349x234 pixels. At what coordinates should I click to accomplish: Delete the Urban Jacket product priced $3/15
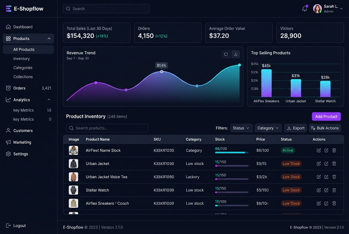point(334,164)
